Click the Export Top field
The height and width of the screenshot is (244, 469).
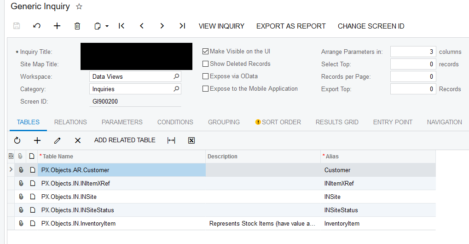(x=413, y=89)
